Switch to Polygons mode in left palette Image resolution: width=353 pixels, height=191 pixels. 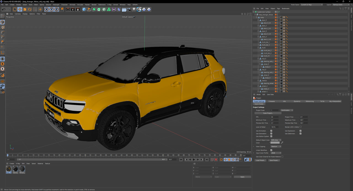[2, 42]
